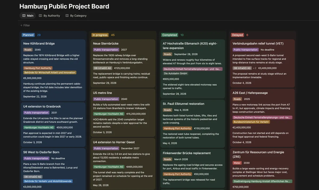
Task: Click the Hamburg Public Project Board title
Action: pyautogui.click(x=64, y=6)
